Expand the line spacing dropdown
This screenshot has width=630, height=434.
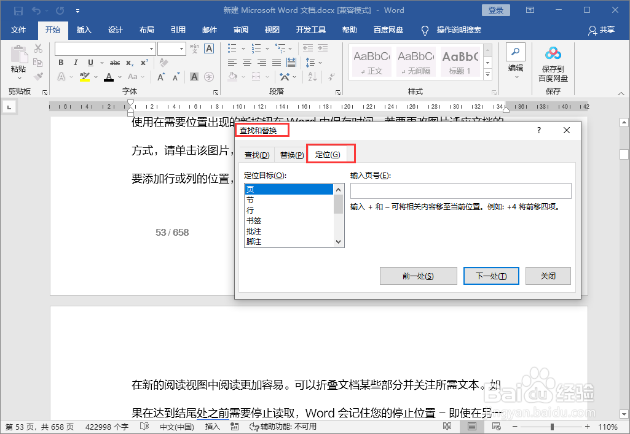320,62
